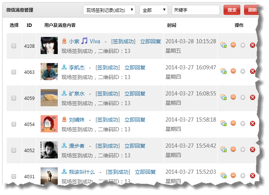The image size is (269, 195).
Task: Click reply chat icon for message 4052
Action: point(224,150)
